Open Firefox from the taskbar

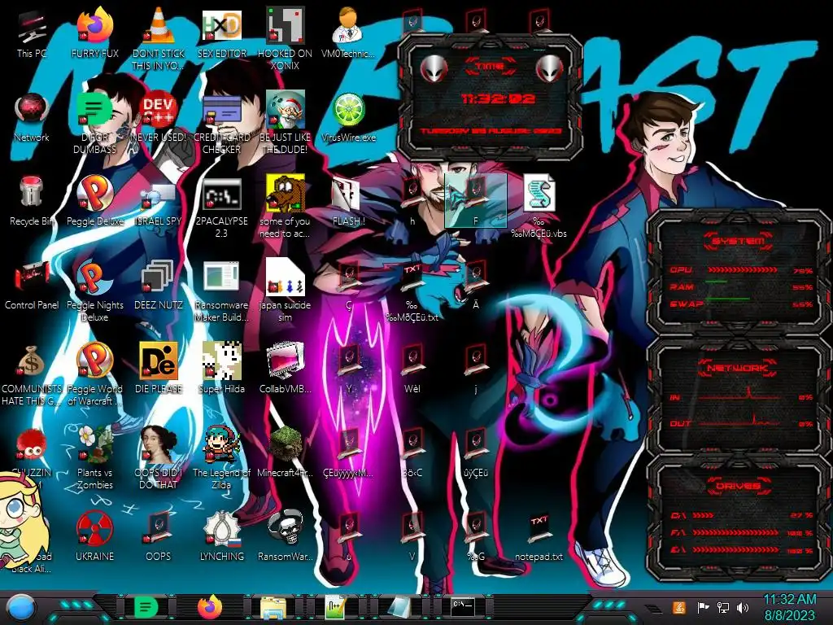point(209,607)
